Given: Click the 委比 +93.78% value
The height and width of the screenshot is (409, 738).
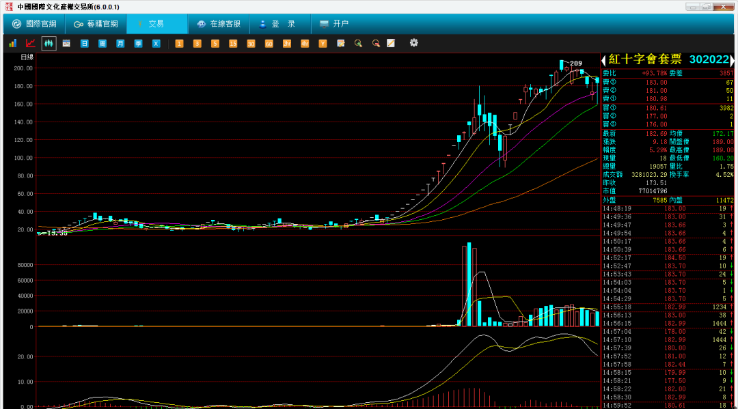Looking at the screenshot, I should pos(654,73).
